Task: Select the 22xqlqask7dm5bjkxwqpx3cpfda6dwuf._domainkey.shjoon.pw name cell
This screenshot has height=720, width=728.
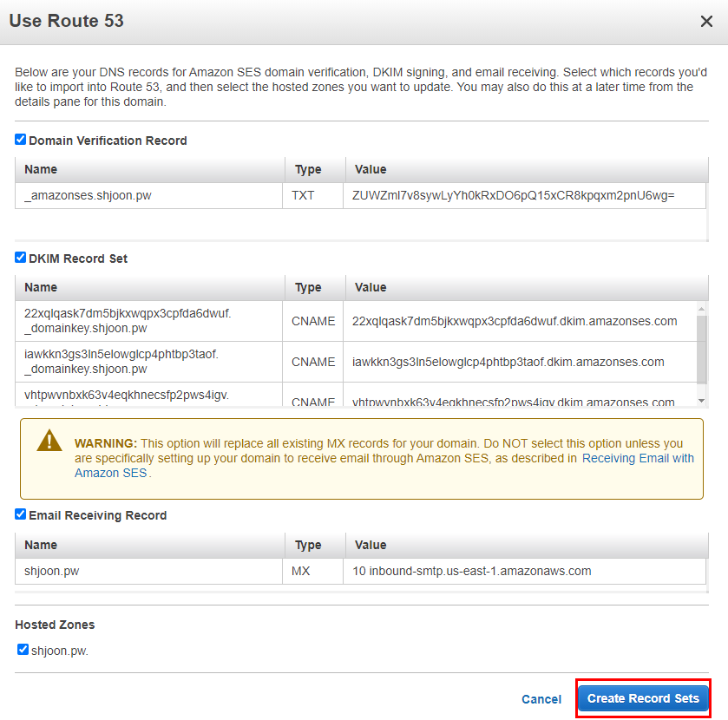Action: click(x=148, y=321)
